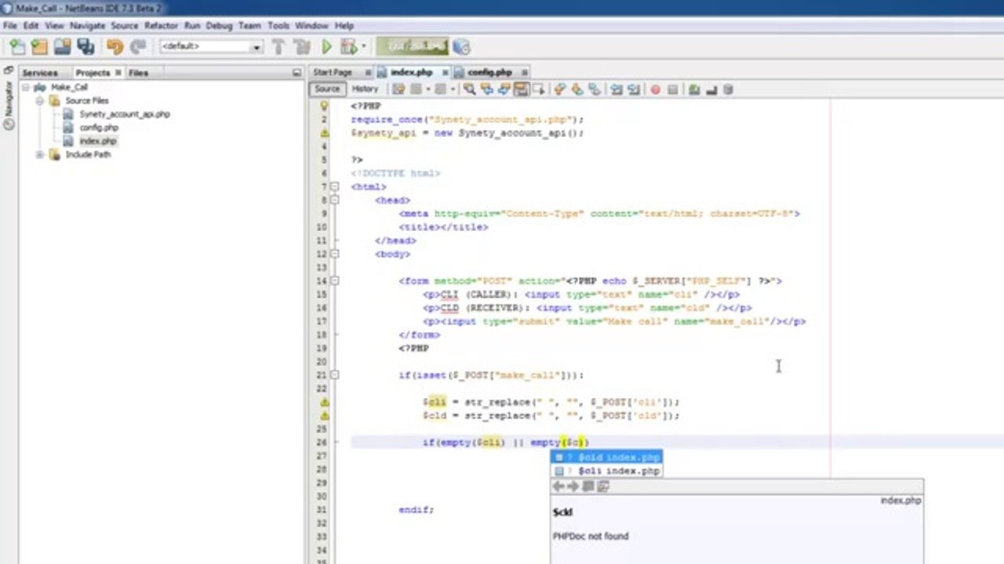The height and width of the screenshot is (564, 1004).
Task: Expand the Include Path node
Action: [x=40, y=154]
